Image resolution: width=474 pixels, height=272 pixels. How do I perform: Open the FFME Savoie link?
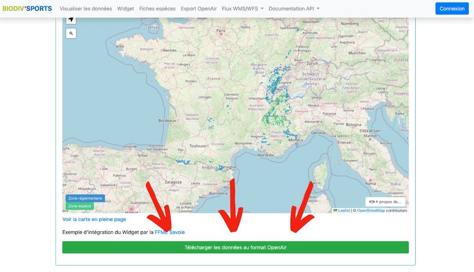[170, 232]
